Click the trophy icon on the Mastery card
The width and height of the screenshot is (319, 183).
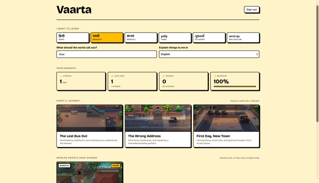[215, 76]
